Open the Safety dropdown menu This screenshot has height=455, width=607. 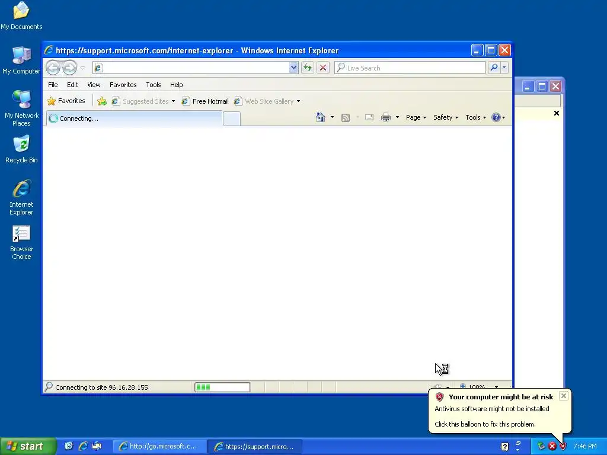(446, 117)
